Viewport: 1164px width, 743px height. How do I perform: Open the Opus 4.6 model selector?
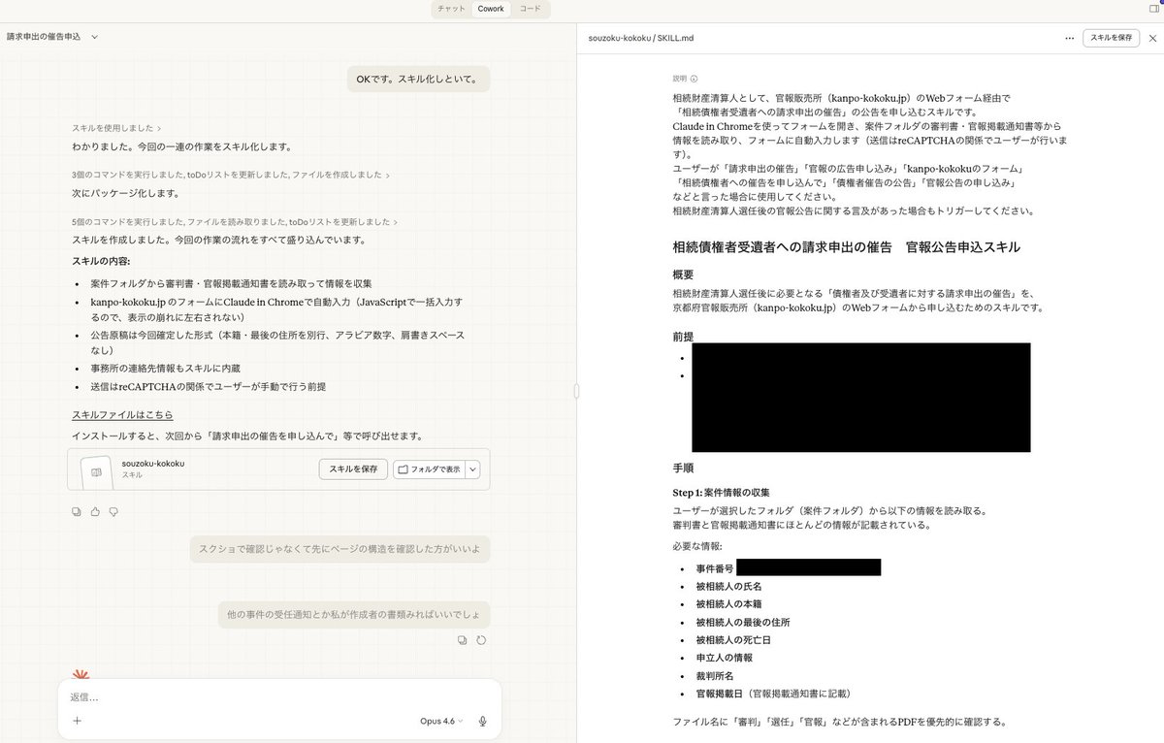(441, 721)
